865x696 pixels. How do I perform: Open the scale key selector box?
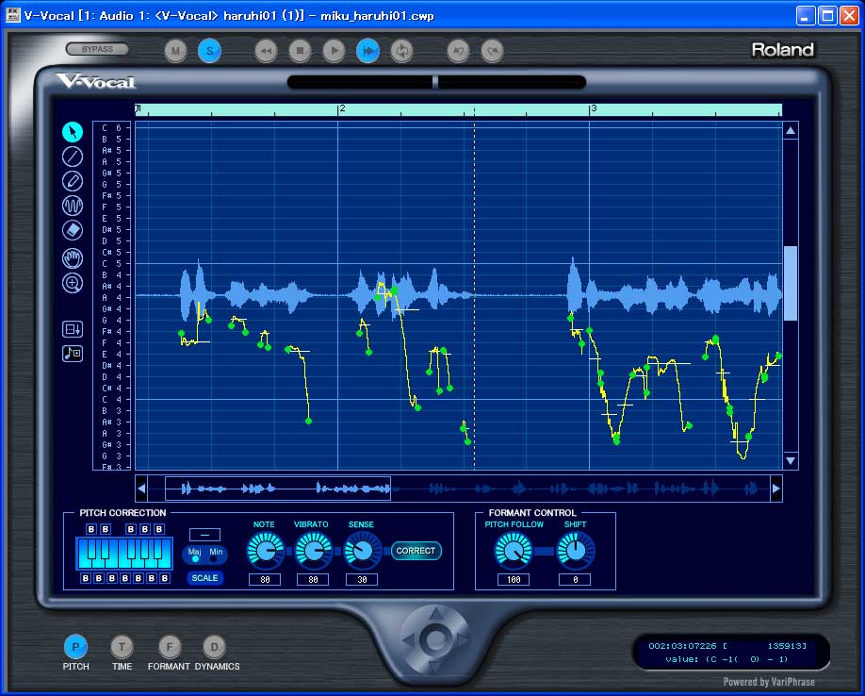[x=204, y=535]
